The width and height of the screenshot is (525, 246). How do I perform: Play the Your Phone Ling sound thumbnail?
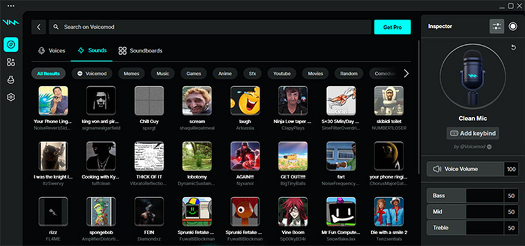[53, 100]
